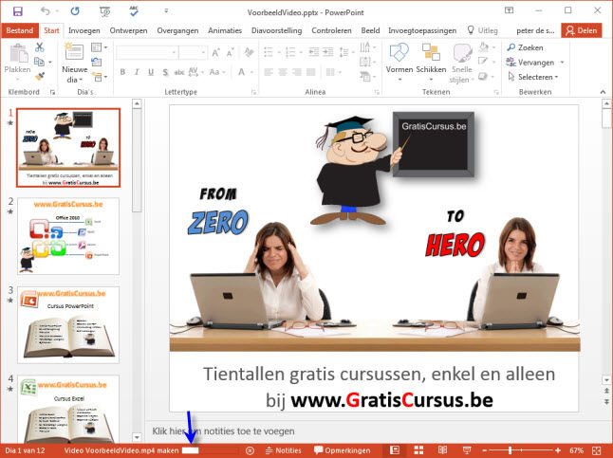Clear all formatting icon
Image resolution: width=613 pixels, height=458 pixels.
pyautogui.click(x=249, y=52)
